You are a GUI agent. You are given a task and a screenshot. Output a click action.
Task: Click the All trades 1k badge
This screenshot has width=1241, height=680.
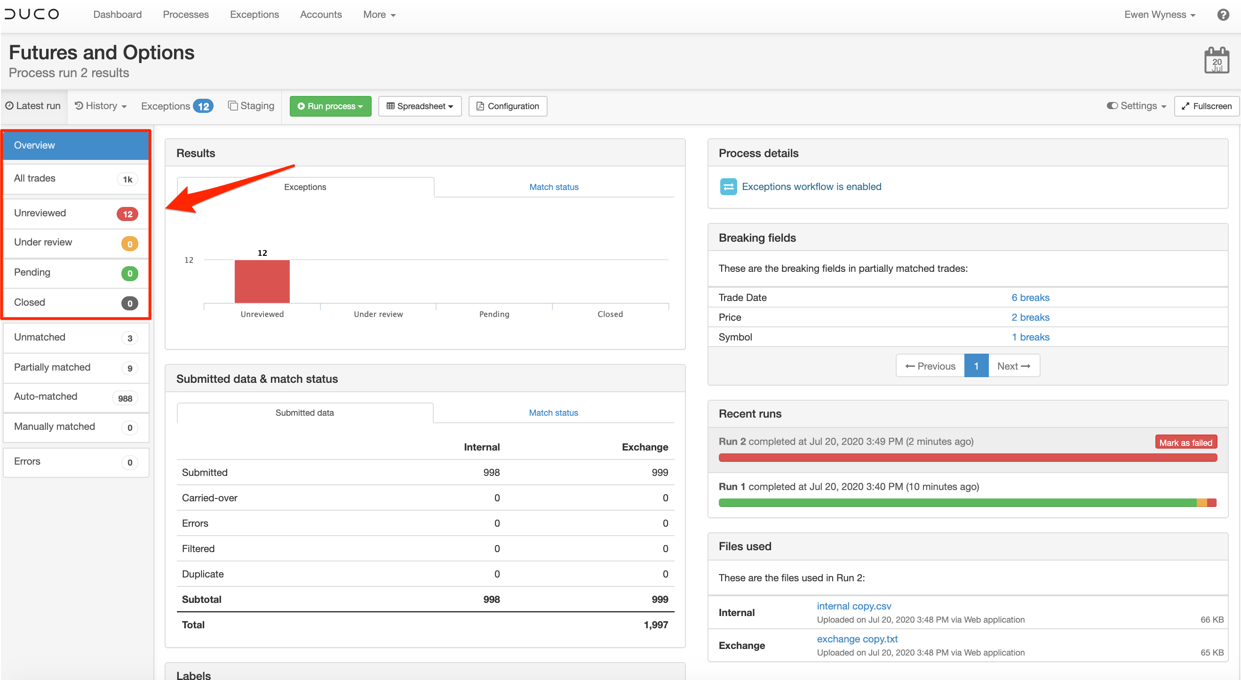point(127,179)
